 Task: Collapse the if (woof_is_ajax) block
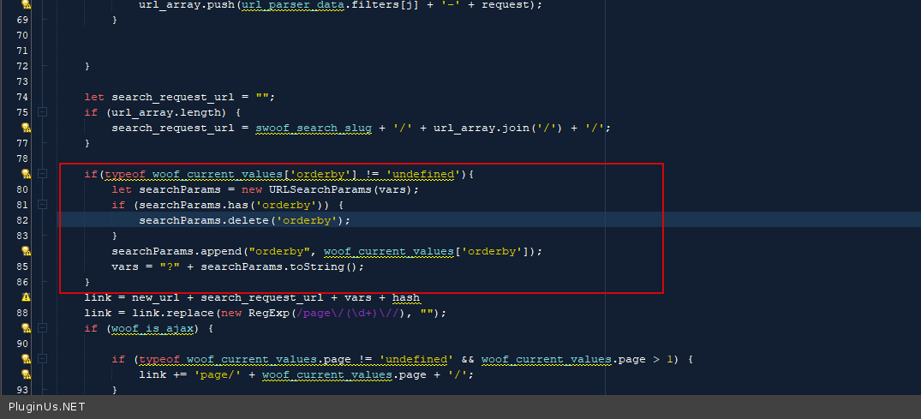point(42,328)
